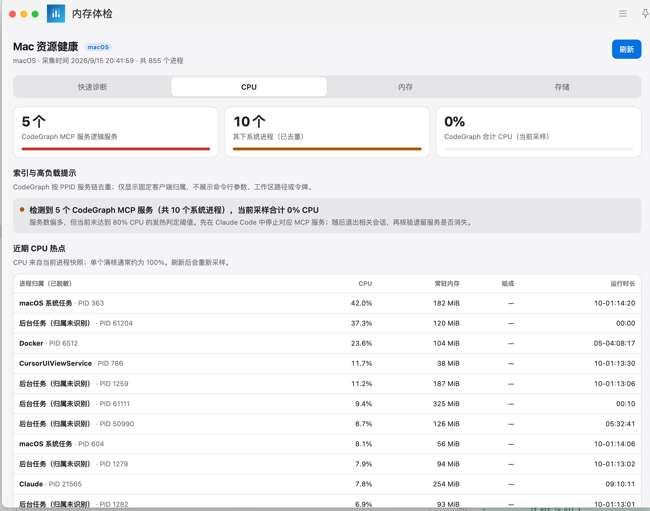Click the runtime "05:32:41"

pyautogui.click(x=620, y=424)
